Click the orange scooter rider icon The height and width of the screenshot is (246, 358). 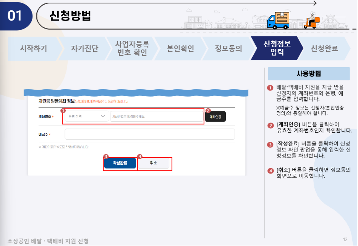click(312, 20)
